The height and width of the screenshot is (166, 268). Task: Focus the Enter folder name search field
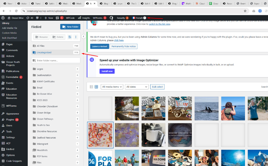click(56, 61)
